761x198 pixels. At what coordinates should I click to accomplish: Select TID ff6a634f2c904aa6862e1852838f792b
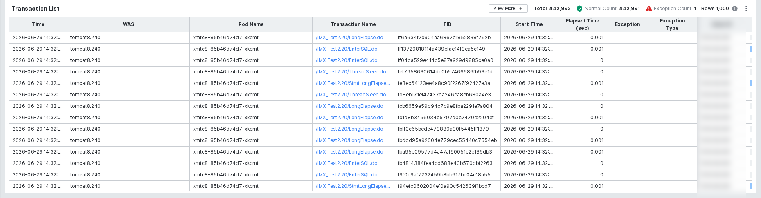click(x=444, y=38)
